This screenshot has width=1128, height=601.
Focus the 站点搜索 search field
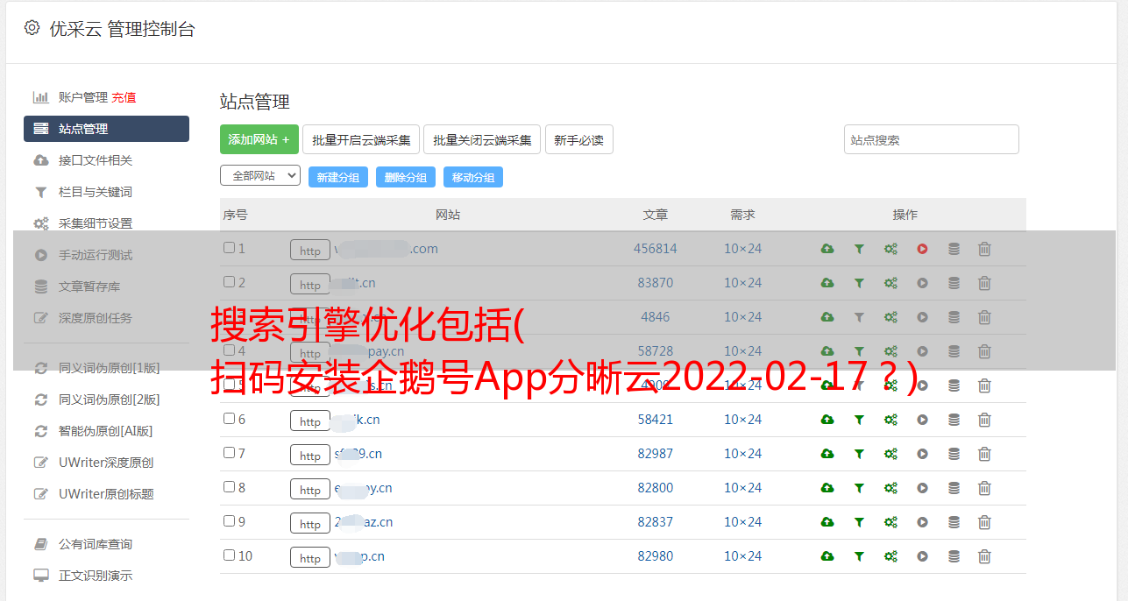coord(932,139)
